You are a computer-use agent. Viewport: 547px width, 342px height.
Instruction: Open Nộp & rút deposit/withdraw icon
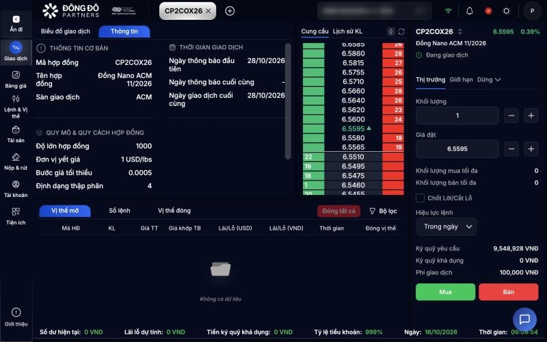(16, 161)
